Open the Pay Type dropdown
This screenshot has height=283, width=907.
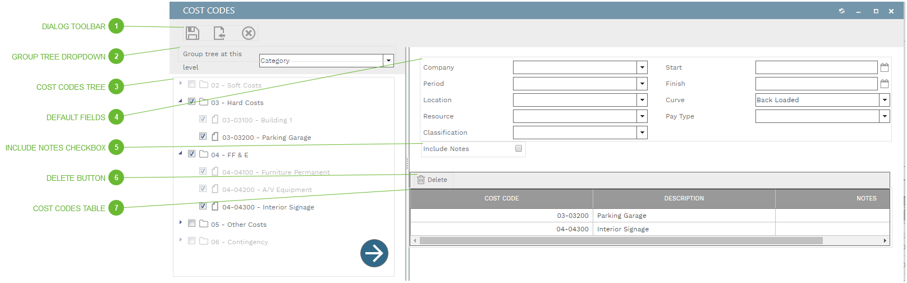pos(885,116)
